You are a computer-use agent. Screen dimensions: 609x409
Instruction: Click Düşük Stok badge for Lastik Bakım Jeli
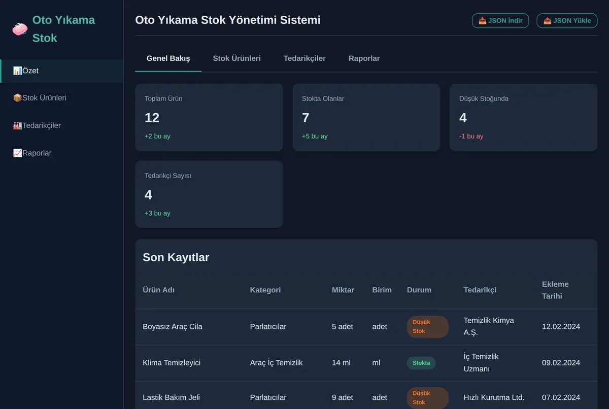pyautogui.click(x=427, y=398)
